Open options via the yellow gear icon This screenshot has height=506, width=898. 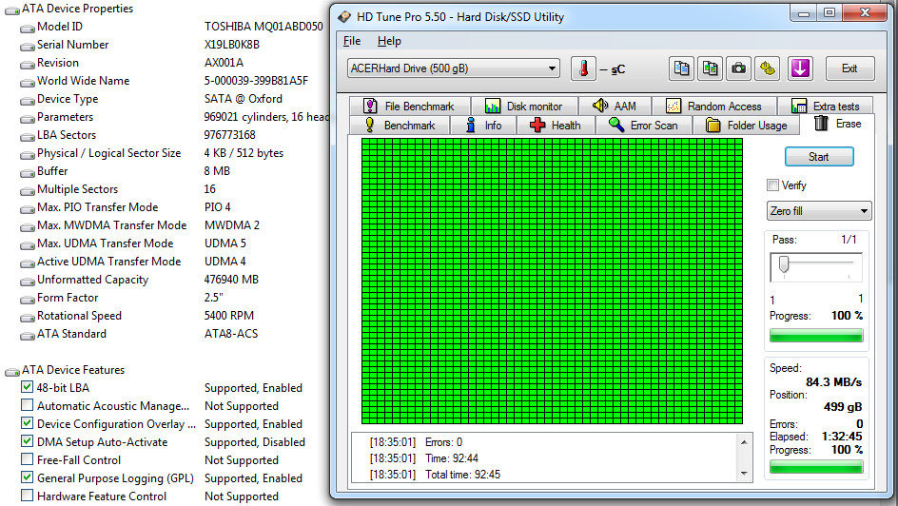tap(768, 68)
